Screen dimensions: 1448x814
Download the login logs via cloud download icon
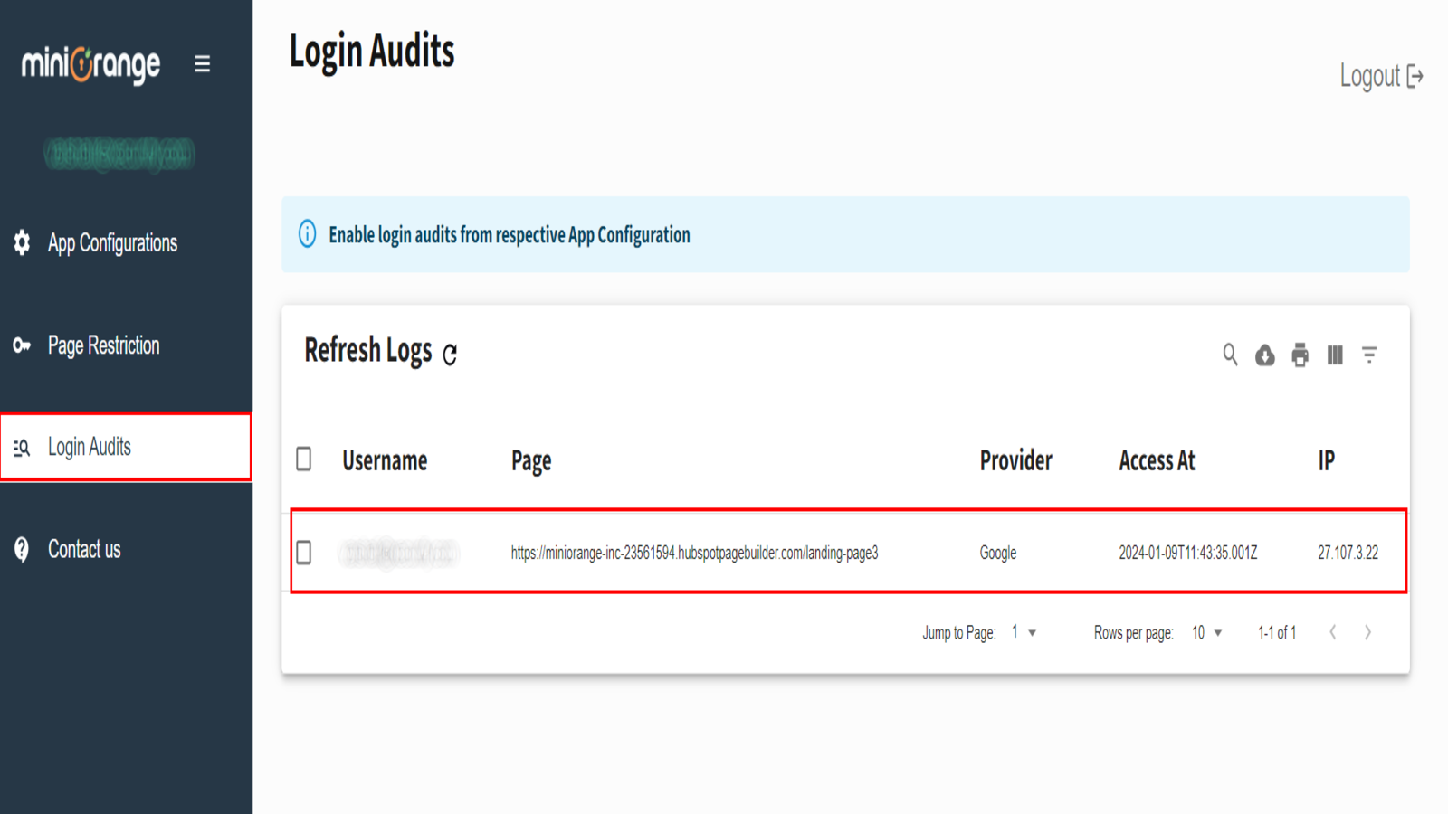(1264, 355)
